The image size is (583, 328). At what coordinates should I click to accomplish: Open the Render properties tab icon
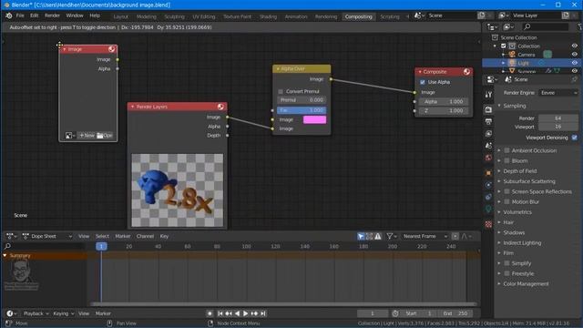(488, 109)
